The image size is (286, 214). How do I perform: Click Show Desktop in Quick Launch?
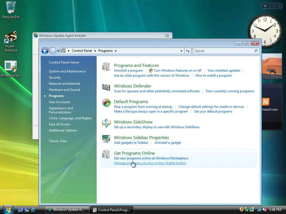click(x=20, y=210)
